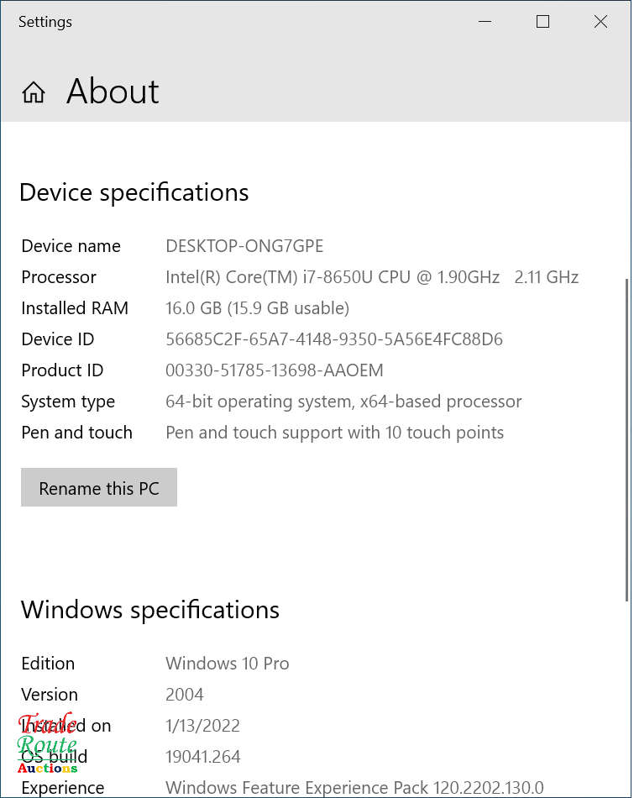The width and height of the screenshot is (634, 798).
Task: Click the Device specifications section header
Action: (x=134, y=192)
